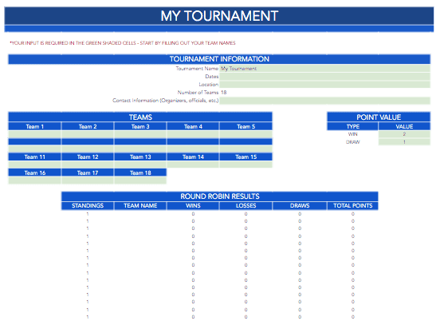Click the green name cell under Team 11
The height and width of the screenshot is (325, 440).
coord(35,164)
